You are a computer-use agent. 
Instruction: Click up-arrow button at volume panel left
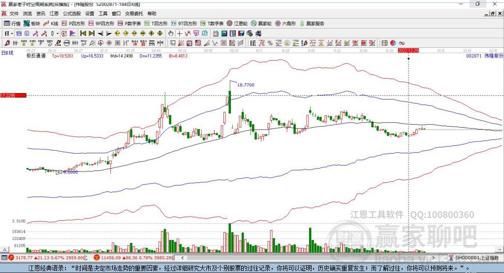[4, 249]
